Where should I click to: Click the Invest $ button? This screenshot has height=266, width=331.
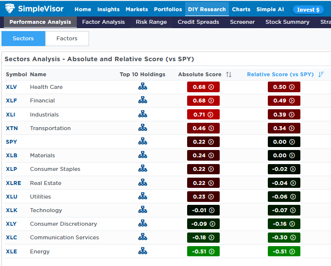(x=308, y=10)
